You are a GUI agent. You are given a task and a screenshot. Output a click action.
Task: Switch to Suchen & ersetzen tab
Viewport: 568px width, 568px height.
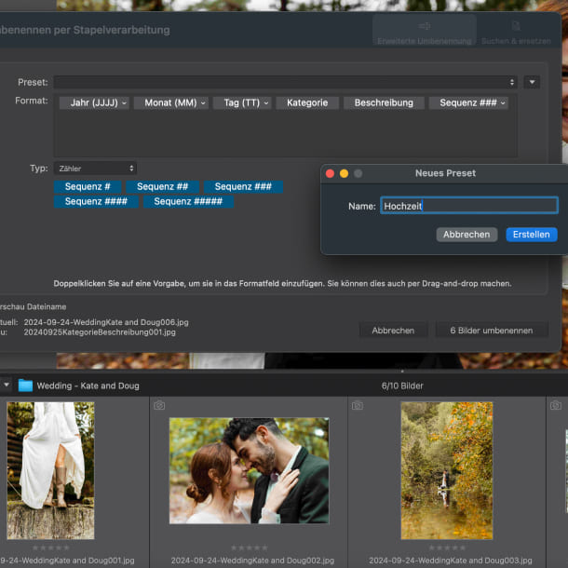tap(515, 32)
